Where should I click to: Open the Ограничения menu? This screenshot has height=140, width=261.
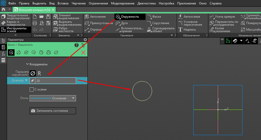(x=98, y=3)
